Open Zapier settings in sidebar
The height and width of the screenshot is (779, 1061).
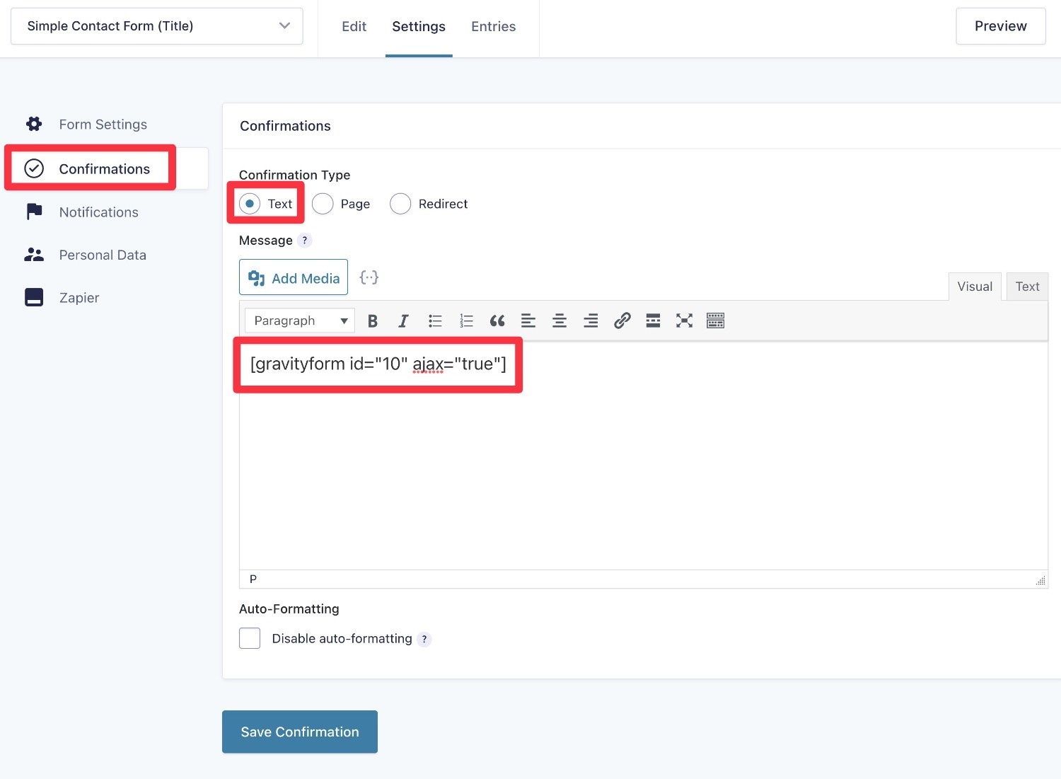click(79, 298)
